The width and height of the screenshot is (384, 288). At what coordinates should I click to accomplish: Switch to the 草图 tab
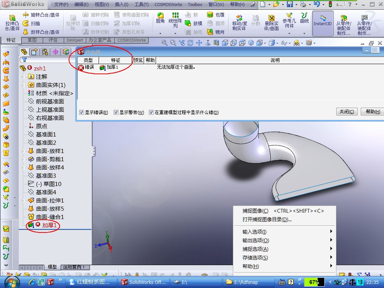[32, 40]
